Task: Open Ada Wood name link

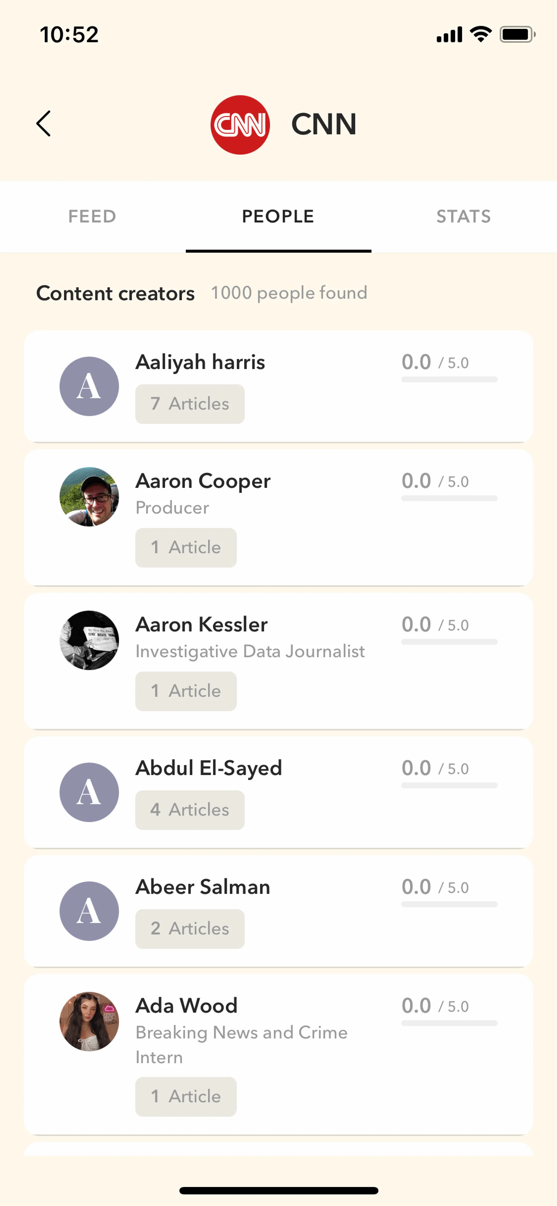Action: point(187,1006)
